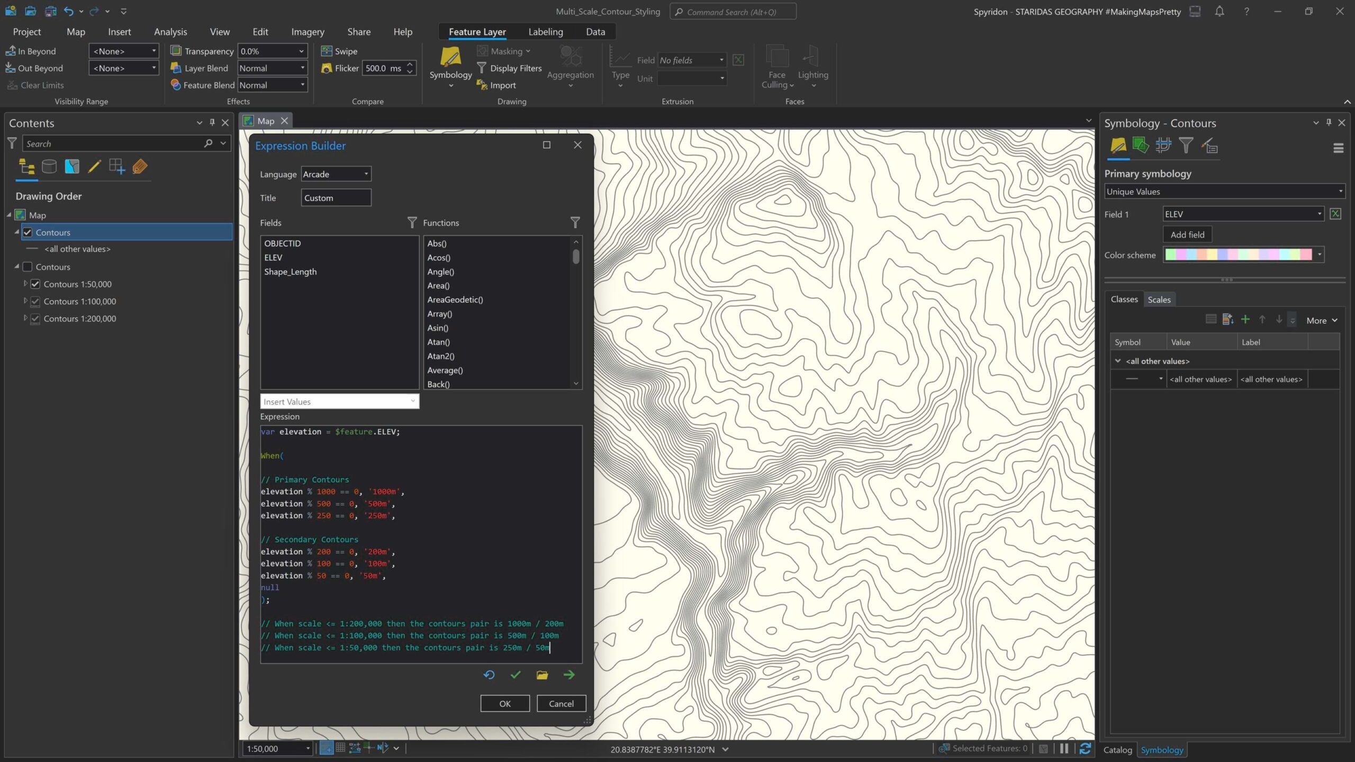Filter the Functions list using the funnel icon
The width and height of the screenshot is (1355, 762).
[575, 223]
